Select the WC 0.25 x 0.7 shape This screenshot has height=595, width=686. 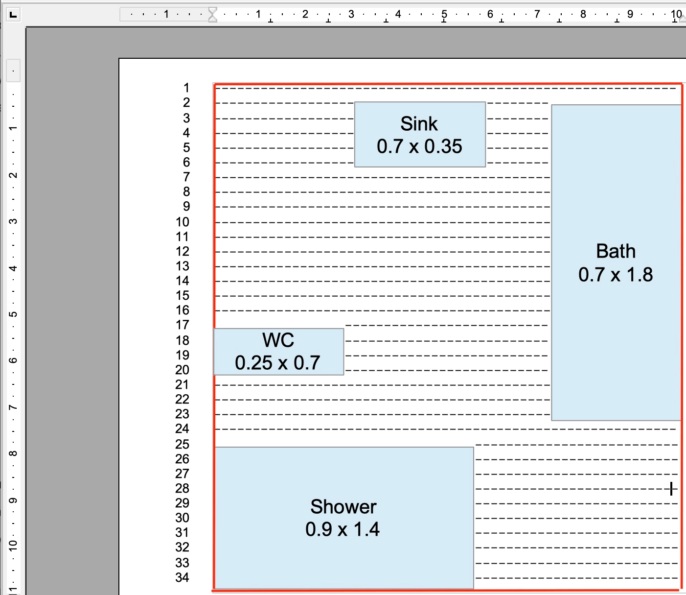pos(279,352)
